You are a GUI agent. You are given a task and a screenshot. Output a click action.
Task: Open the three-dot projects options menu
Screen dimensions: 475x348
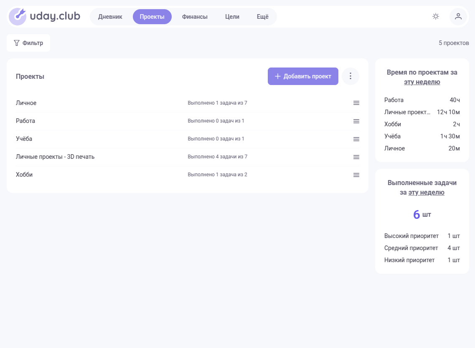coord(351,76)
